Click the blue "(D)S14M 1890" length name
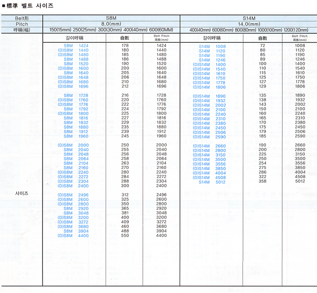Image resolution: width=317 pixels, height=293 pixels. (209, 96)
